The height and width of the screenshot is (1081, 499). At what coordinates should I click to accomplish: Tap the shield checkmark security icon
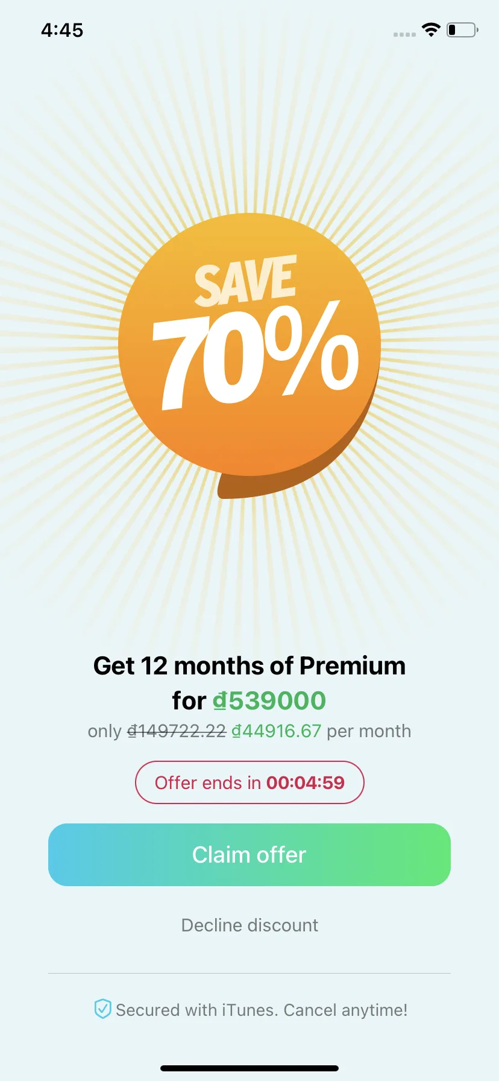102,1009
